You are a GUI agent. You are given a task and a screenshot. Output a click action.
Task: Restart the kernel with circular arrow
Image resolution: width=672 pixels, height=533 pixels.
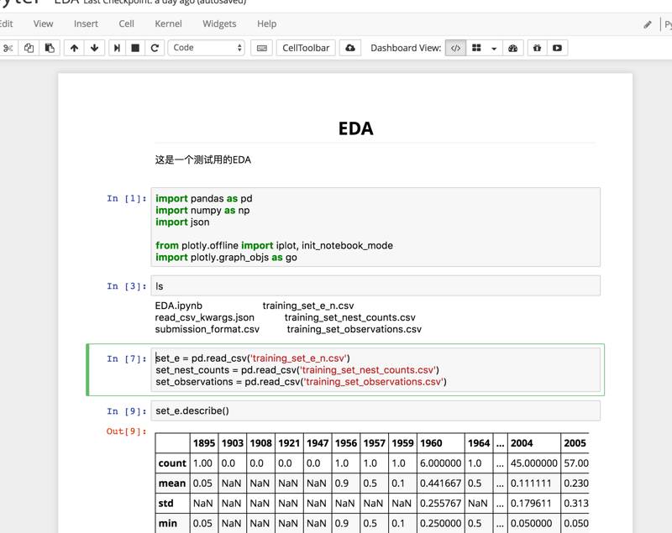155,48
